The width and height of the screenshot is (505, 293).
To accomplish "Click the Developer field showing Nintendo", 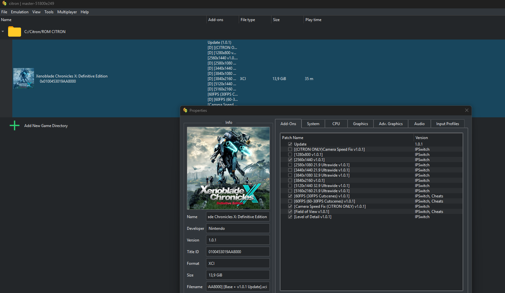I will [238, 229].
